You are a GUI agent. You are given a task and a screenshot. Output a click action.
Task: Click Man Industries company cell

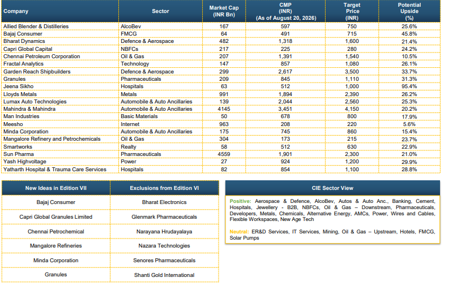coord(22,116)
